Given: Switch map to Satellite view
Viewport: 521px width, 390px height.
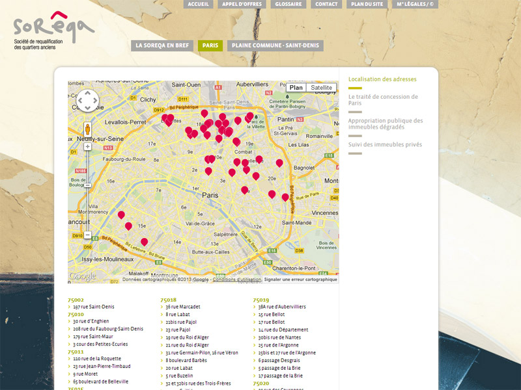Looking at the screenshot, I should (321, 88).
